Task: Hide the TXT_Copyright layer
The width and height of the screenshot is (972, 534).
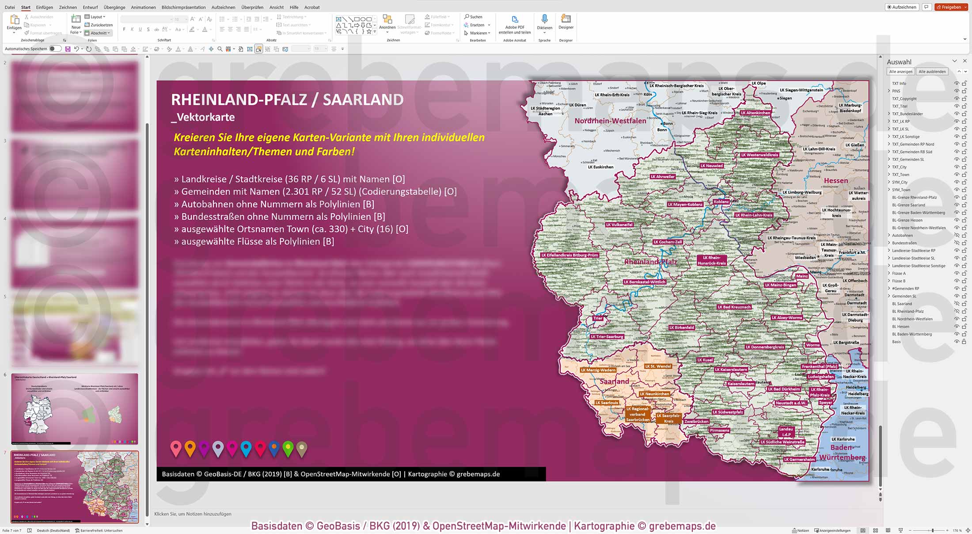Action: click(x=957, y=98)
